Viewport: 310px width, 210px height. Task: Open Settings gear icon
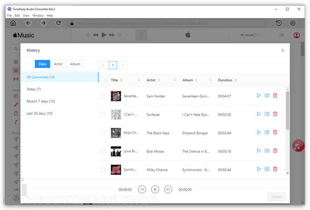(293, 23)
